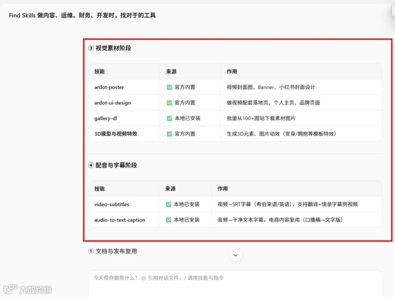Click the green check beside ardot-poster
The width and height of the screenshot is (395, 297).
(169, 87)
